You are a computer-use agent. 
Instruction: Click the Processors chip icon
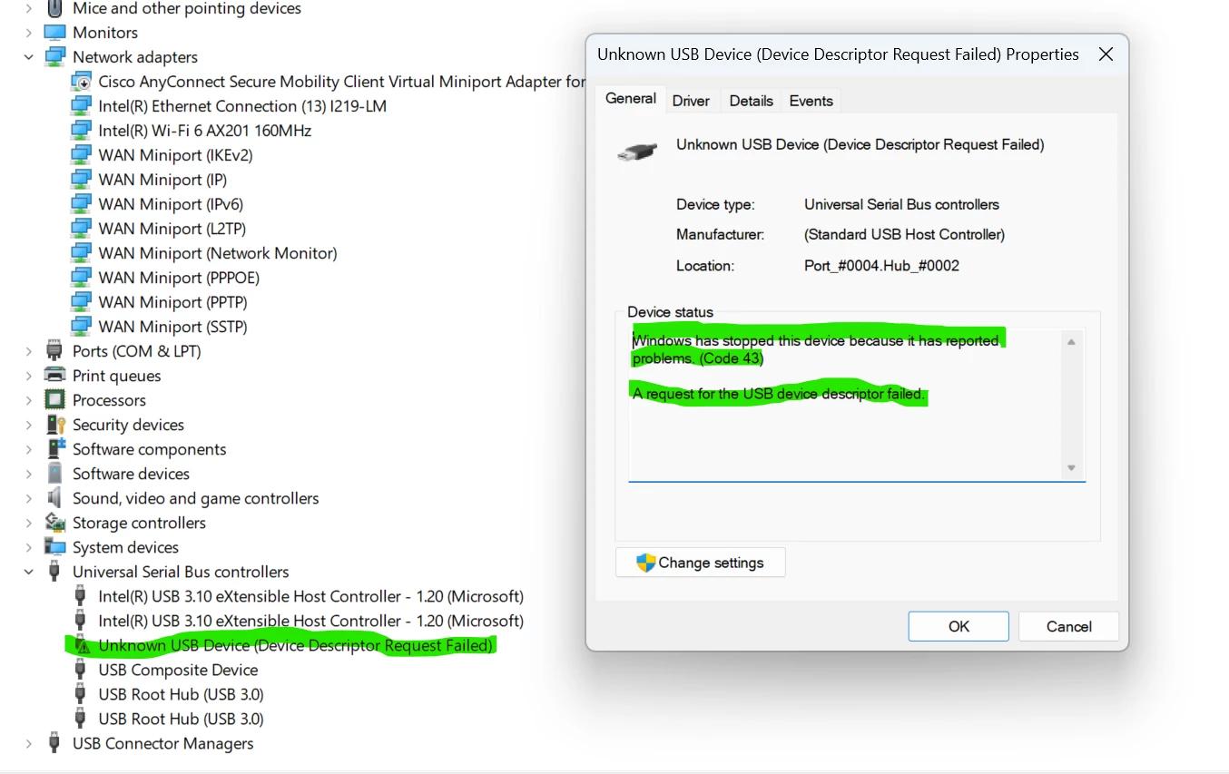point(54,400)
